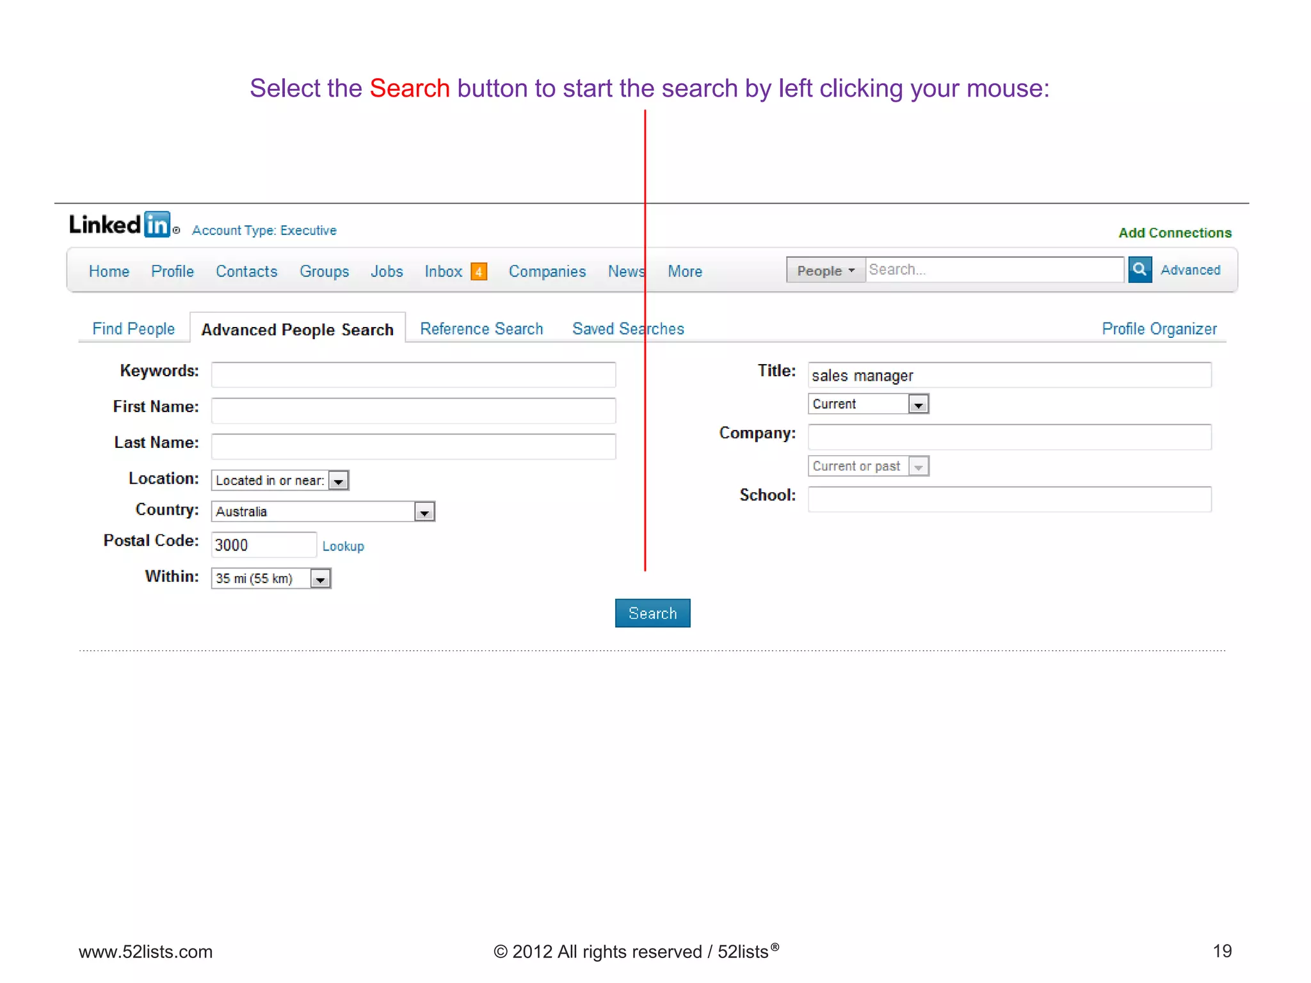Open the Find People tab
The height and width of the screenshot is (983, 1311).
[133, 329]
